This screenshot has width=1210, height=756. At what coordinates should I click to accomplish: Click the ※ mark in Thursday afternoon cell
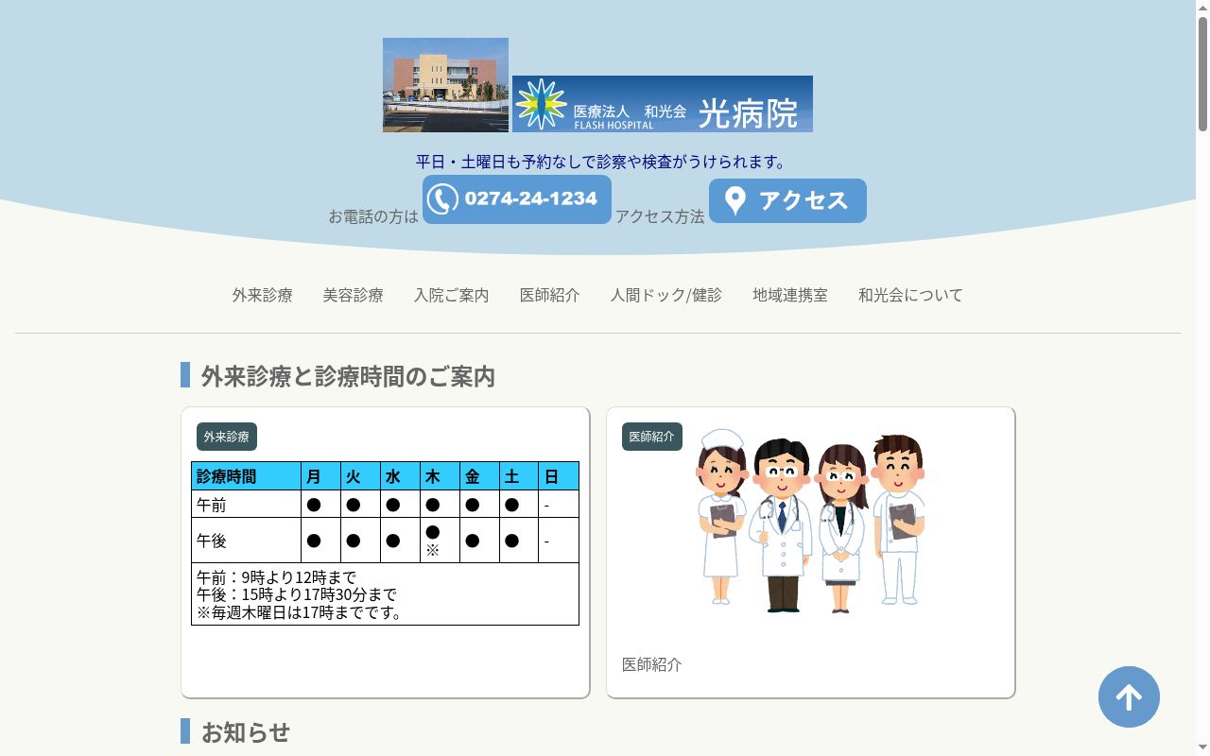[x=432, y=550]
